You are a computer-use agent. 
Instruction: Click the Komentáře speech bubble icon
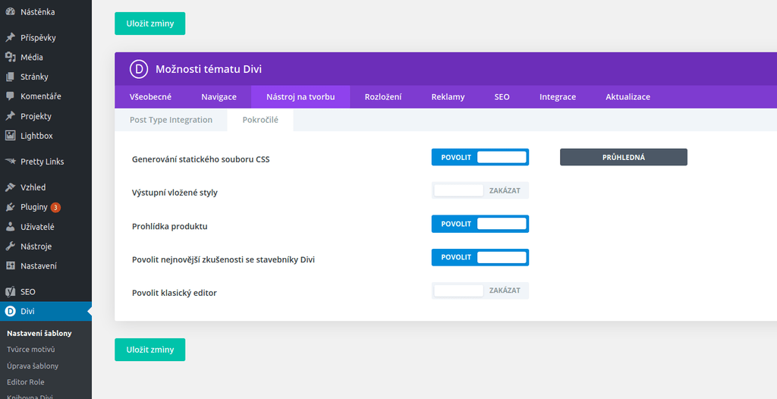coord(10,96)
